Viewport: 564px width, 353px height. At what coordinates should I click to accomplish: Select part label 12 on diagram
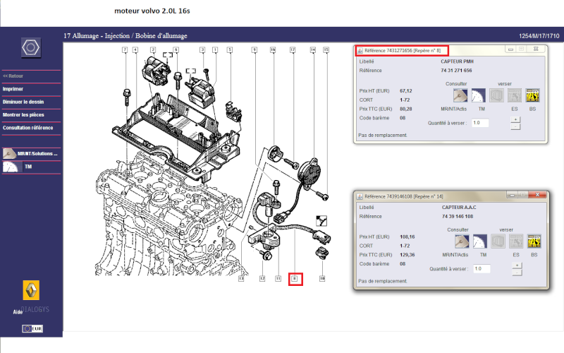coord(262,278)
